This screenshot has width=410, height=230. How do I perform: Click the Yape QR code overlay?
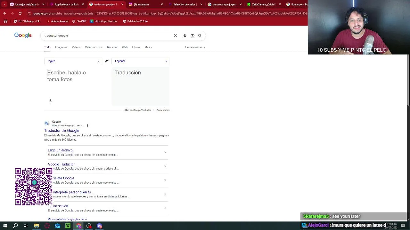pos(34,187)
